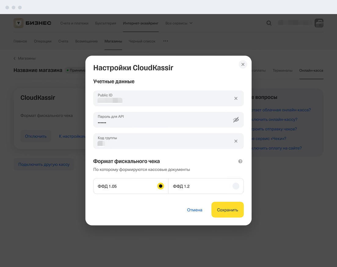Switch to the Черный список tab
This screenshot has width=337, height=267.
click(x=142, y=41)
